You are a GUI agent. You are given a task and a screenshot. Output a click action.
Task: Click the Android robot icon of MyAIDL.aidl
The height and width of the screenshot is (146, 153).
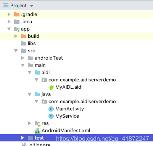pyautogui.click(x=51, y=87)
